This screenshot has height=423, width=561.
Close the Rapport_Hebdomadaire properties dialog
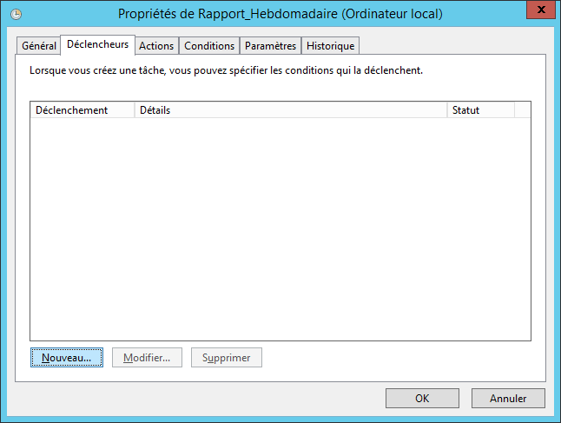pyautogui.click(x=541, y=10)
